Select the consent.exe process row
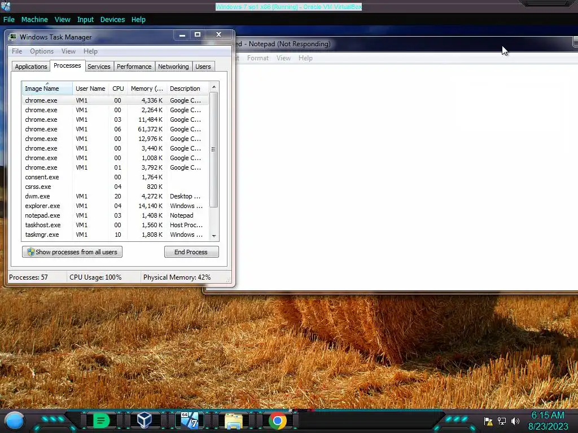Image resolution: width=578 pixels, height=433 pixels. (x=115, y=177)
